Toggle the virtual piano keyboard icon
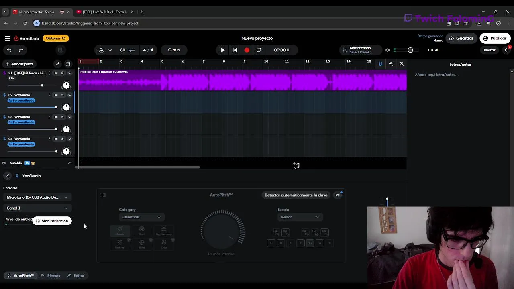Viewport: 514px width, 289px height. [x=61, y=50]
